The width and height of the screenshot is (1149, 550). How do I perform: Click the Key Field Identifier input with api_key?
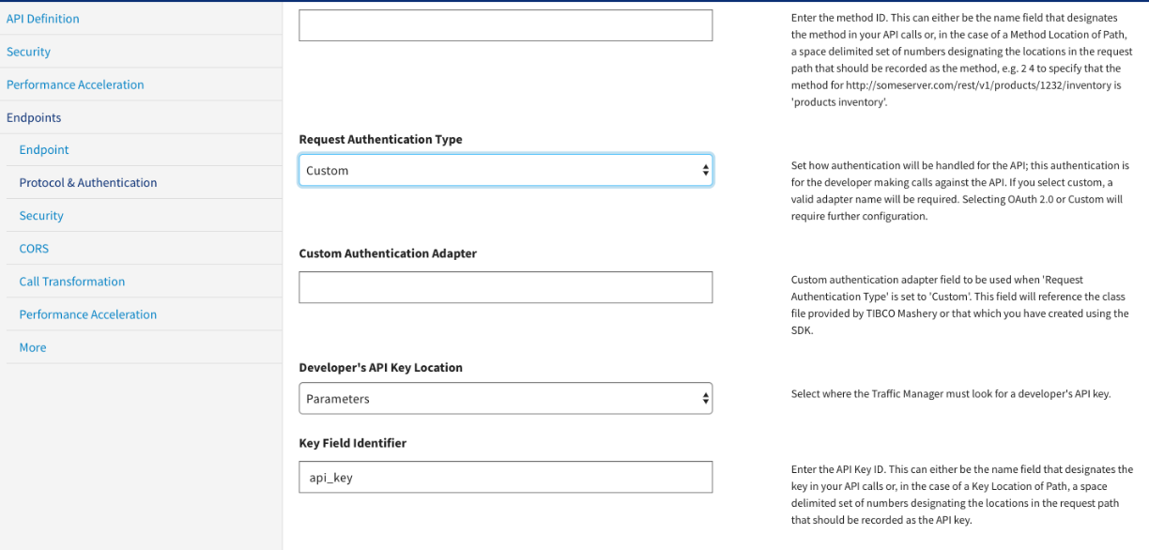pyautogui.click(x=505, y=477)
